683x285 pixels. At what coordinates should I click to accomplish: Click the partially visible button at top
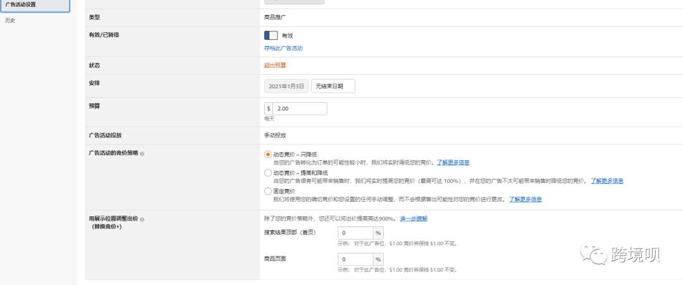coord(294,2)
